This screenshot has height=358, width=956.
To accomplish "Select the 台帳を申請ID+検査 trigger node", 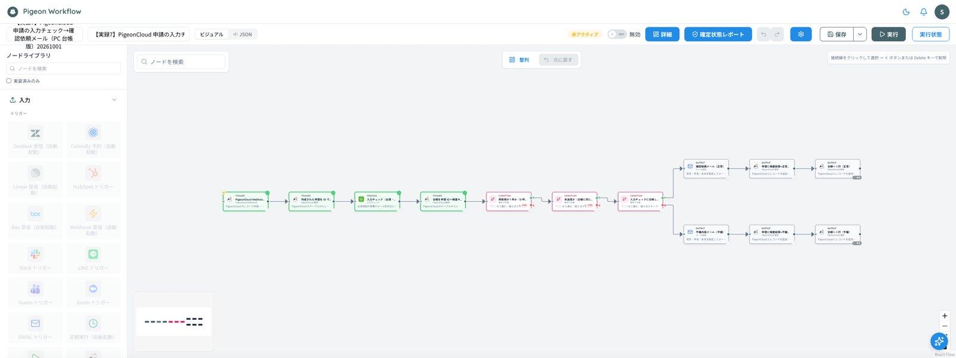I will [443, 201].
